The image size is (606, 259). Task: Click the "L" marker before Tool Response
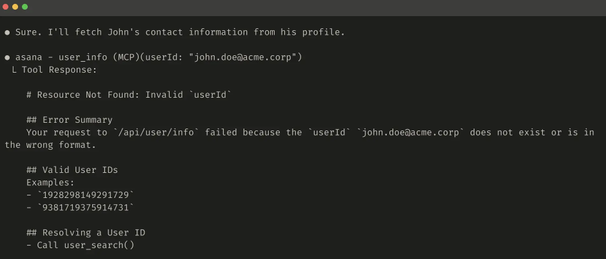pyautogui.click(x=14, y=69)
